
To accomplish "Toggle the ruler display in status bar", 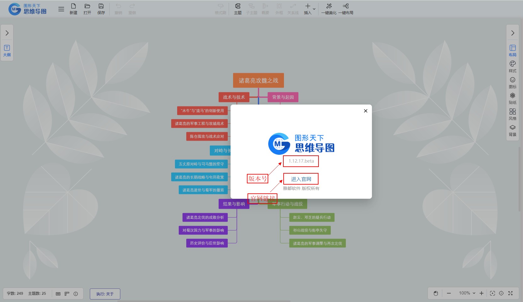I will pos(67,294).
